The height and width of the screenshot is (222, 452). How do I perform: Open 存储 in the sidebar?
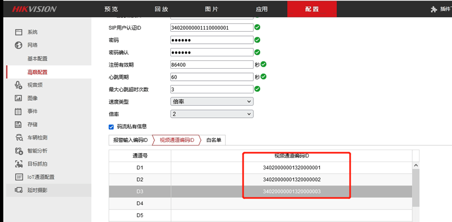coord(32,125)
